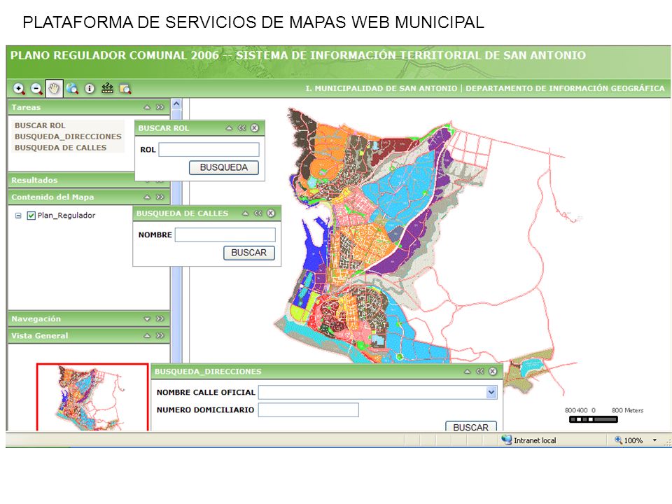672x504 pixels.
Task: Click the Intranet local zone icon
Action: 507,440
